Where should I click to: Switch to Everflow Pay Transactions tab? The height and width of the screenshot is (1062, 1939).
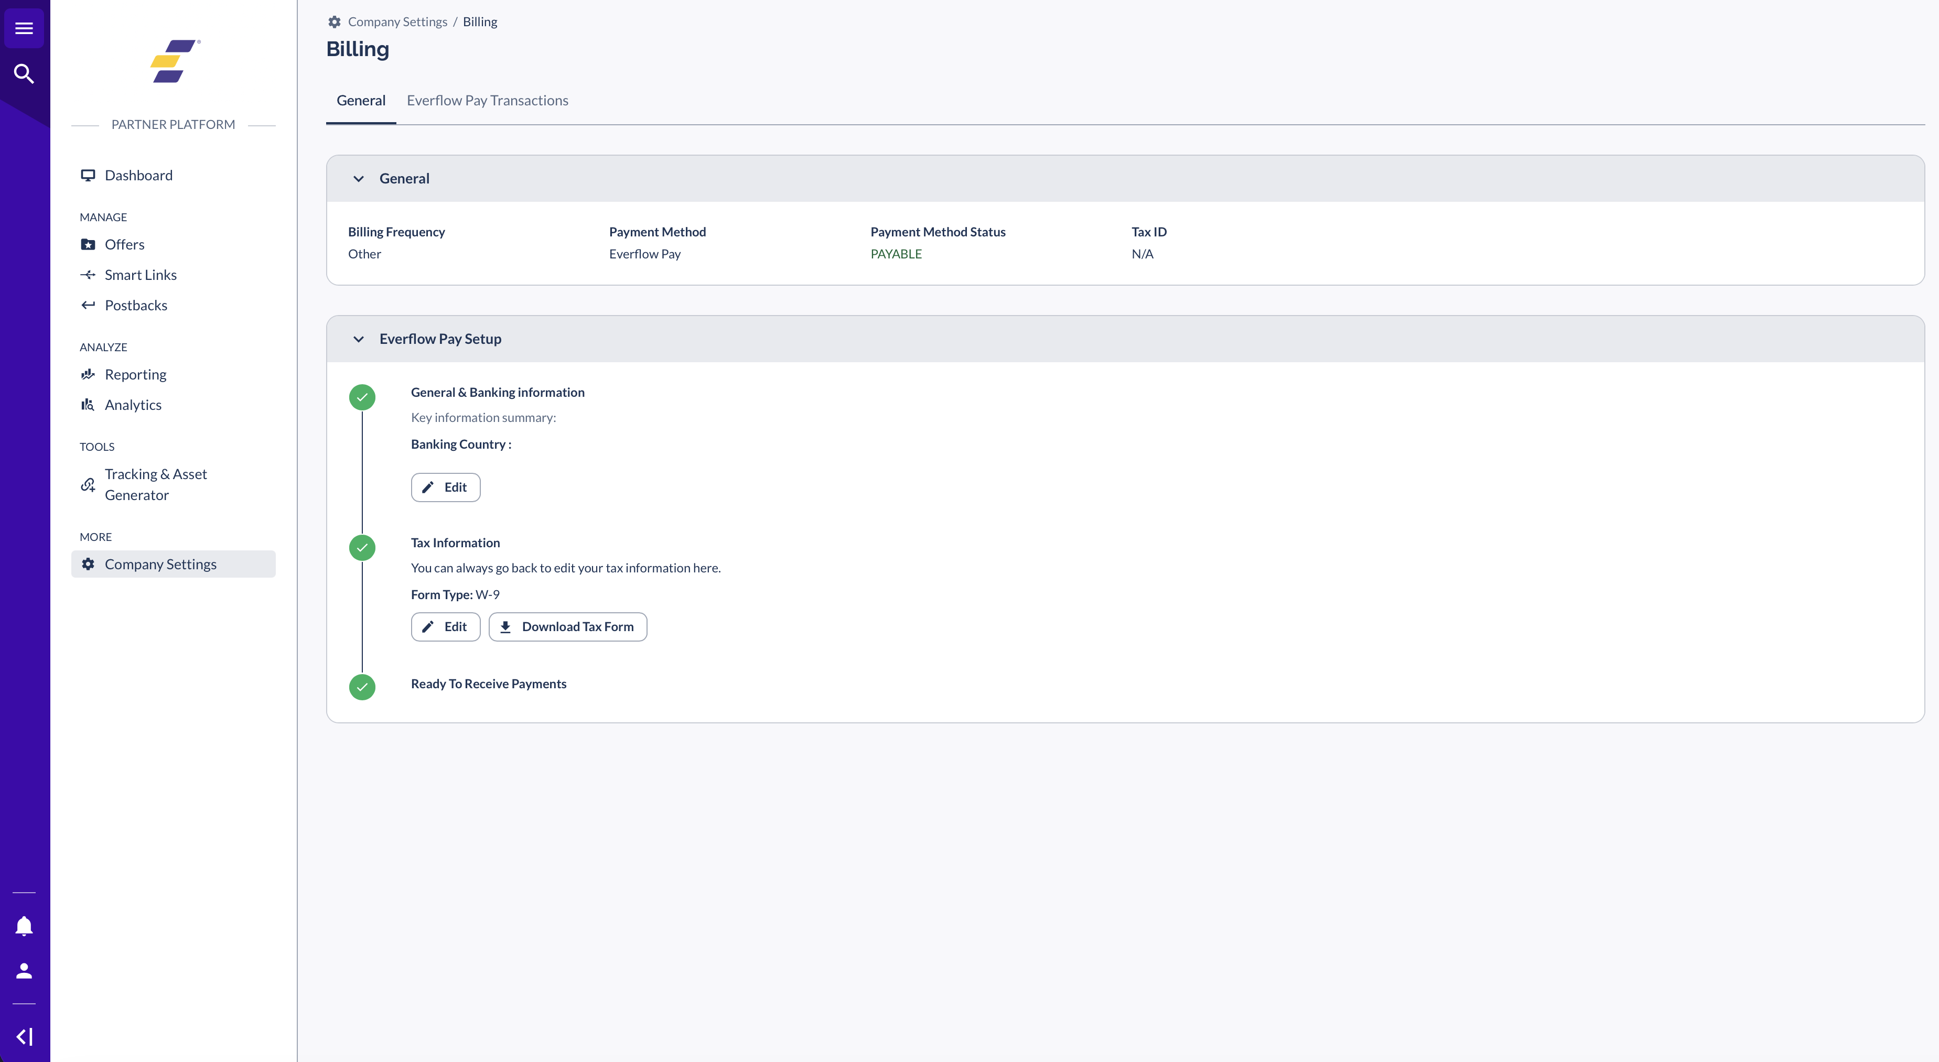pos(487,101)
